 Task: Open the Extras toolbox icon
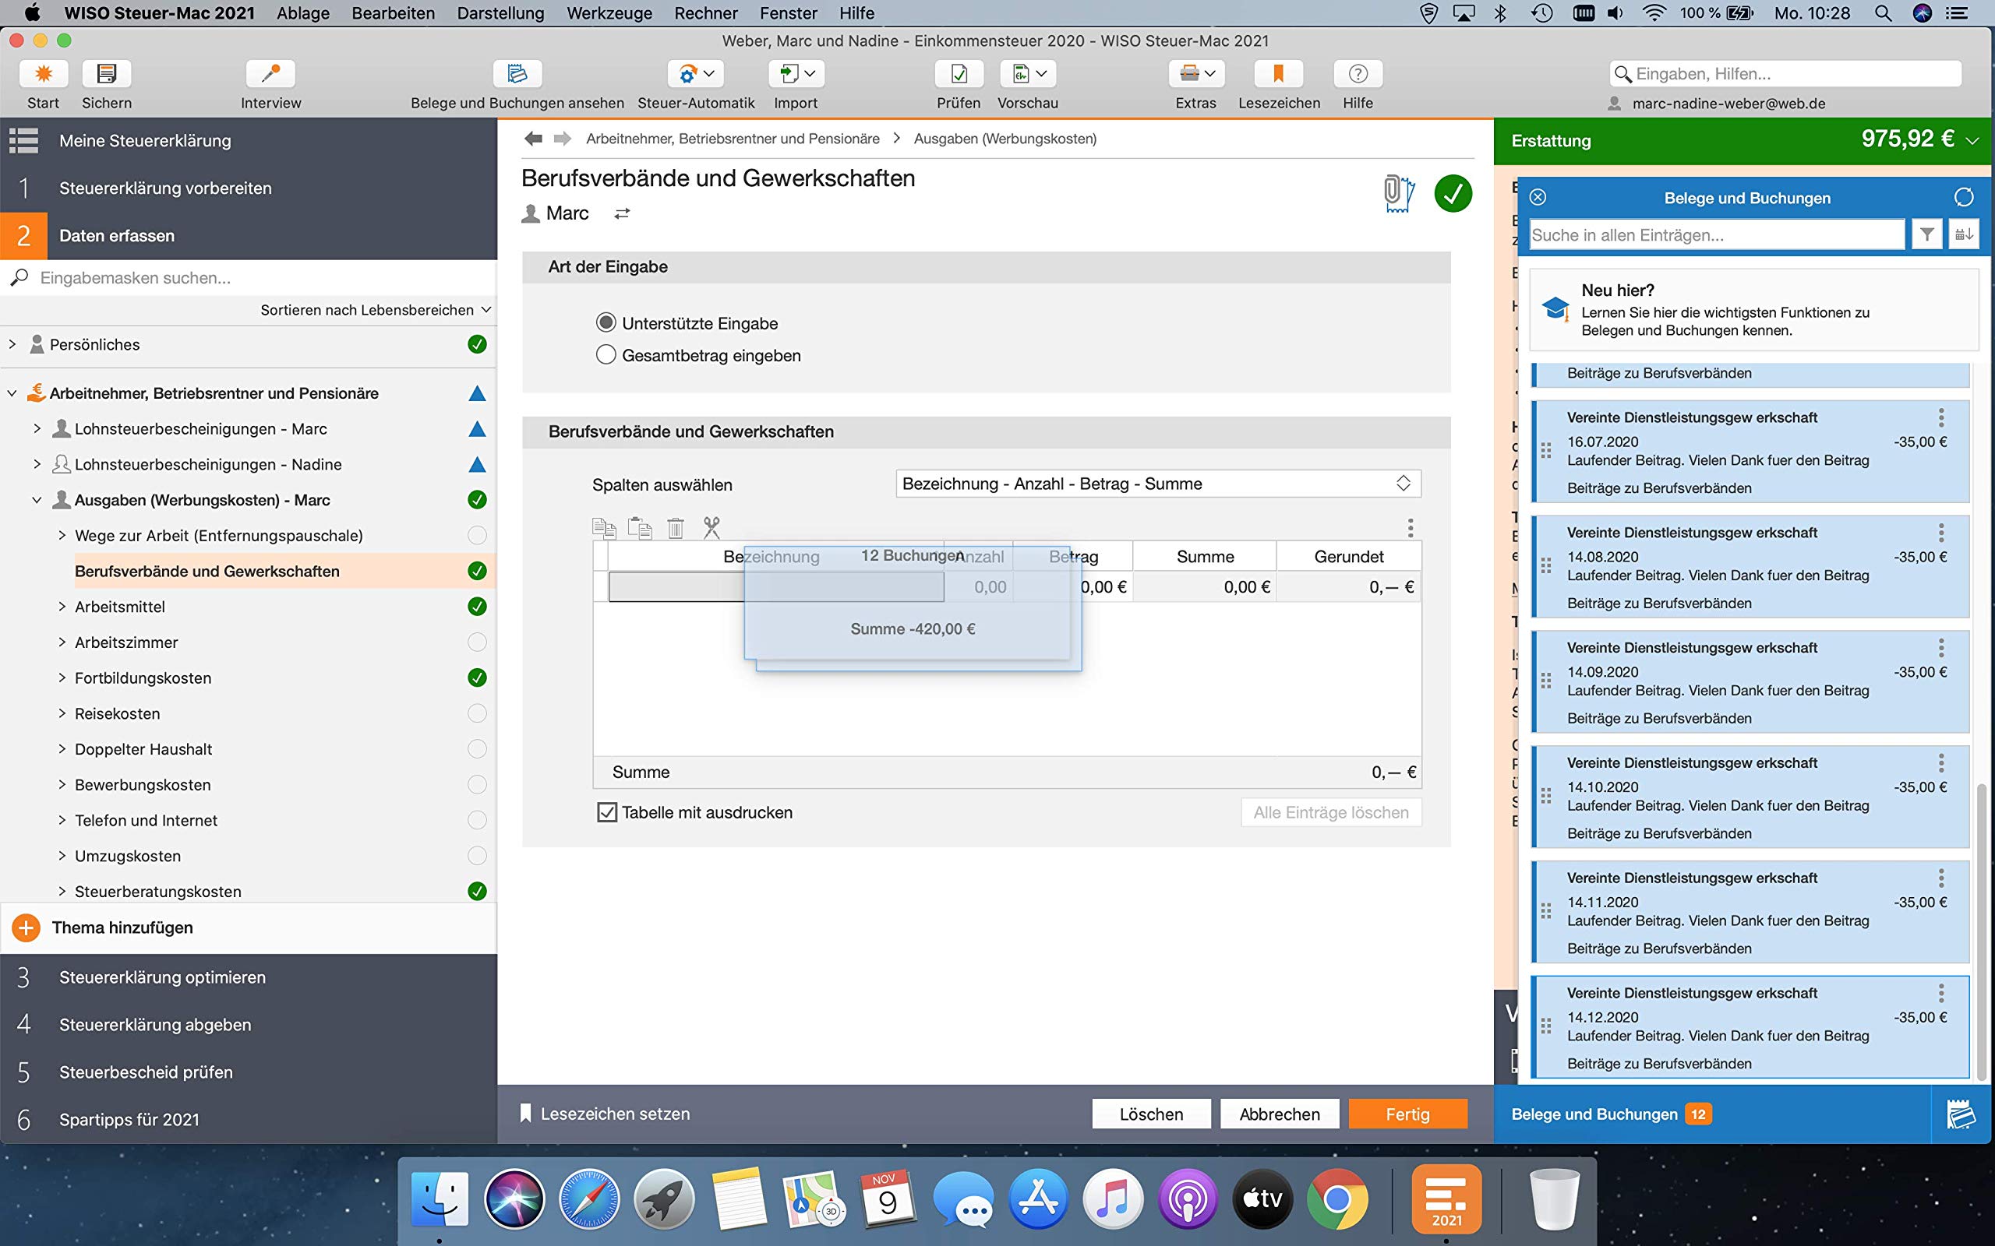tap(1196, 74)
